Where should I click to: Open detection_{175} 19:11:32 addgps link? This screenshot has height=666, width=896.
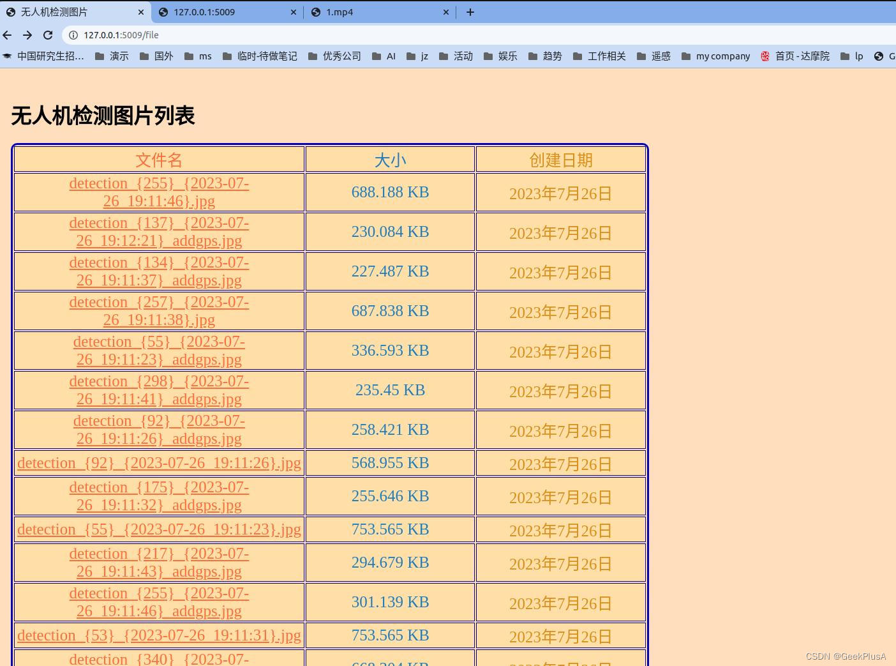[x=159, y=496]
